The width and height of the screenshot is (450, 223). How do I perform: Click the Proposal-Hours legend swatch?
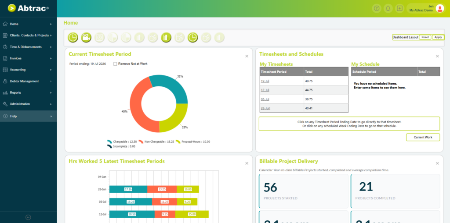click(x=178, y=142)
